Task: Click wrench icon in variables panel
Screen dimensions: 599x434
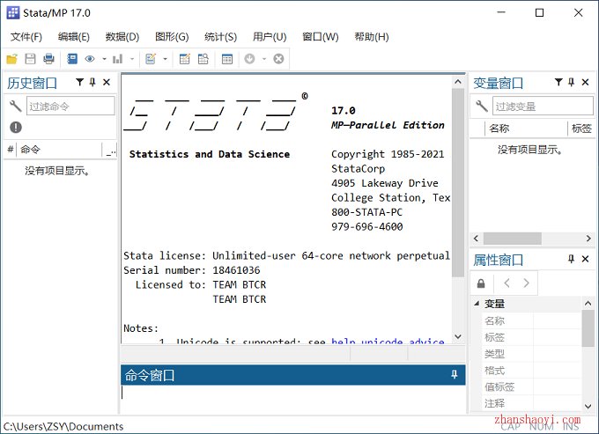Action: coord(482,106)
